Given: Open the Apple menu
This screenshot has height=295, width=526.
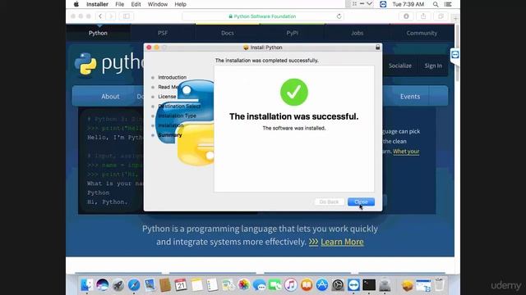Looking at the screenshot, I should (x=76, y=4).
